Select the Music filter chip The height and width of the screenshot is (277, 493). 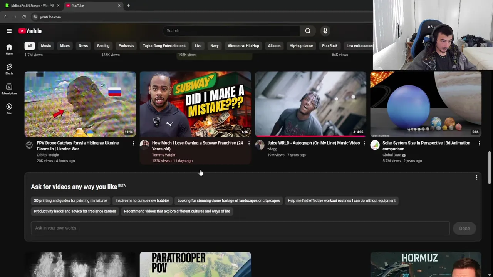click(x=46, y=46)
